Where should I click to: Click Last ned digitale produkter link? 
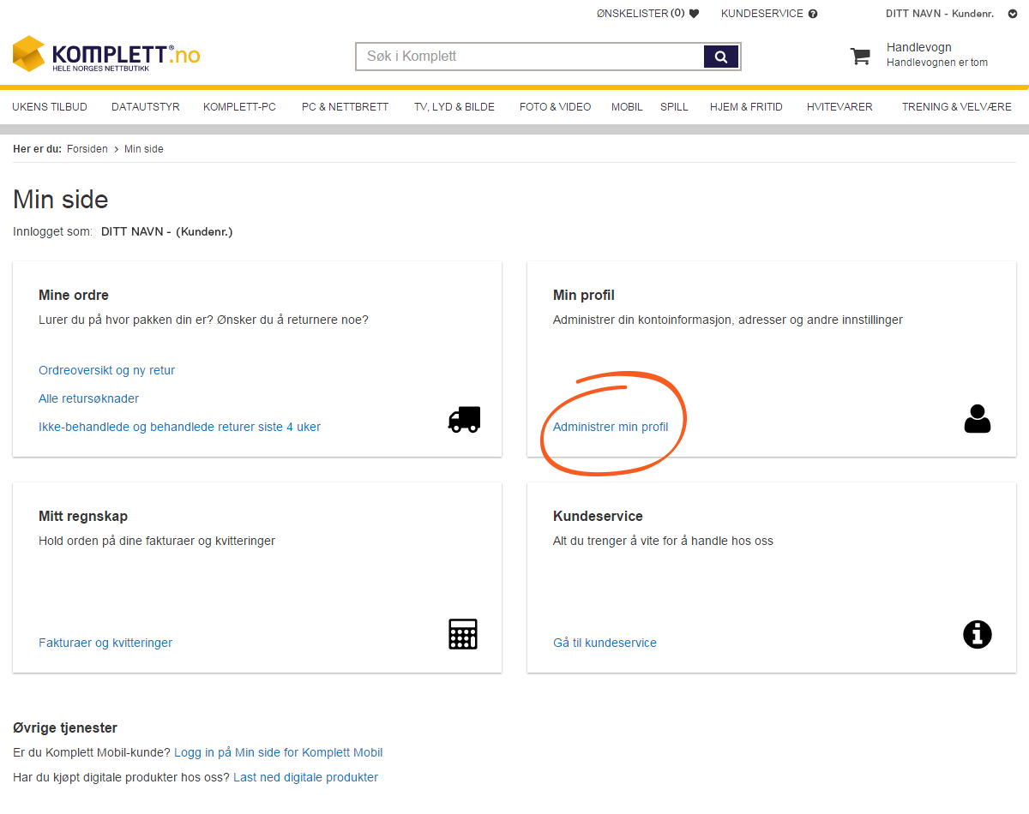(305, 777)
